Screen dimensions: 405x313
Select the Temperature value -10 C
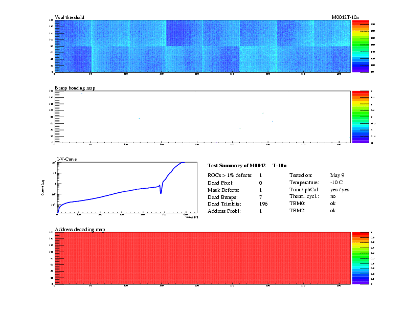[x=336, y=183]
